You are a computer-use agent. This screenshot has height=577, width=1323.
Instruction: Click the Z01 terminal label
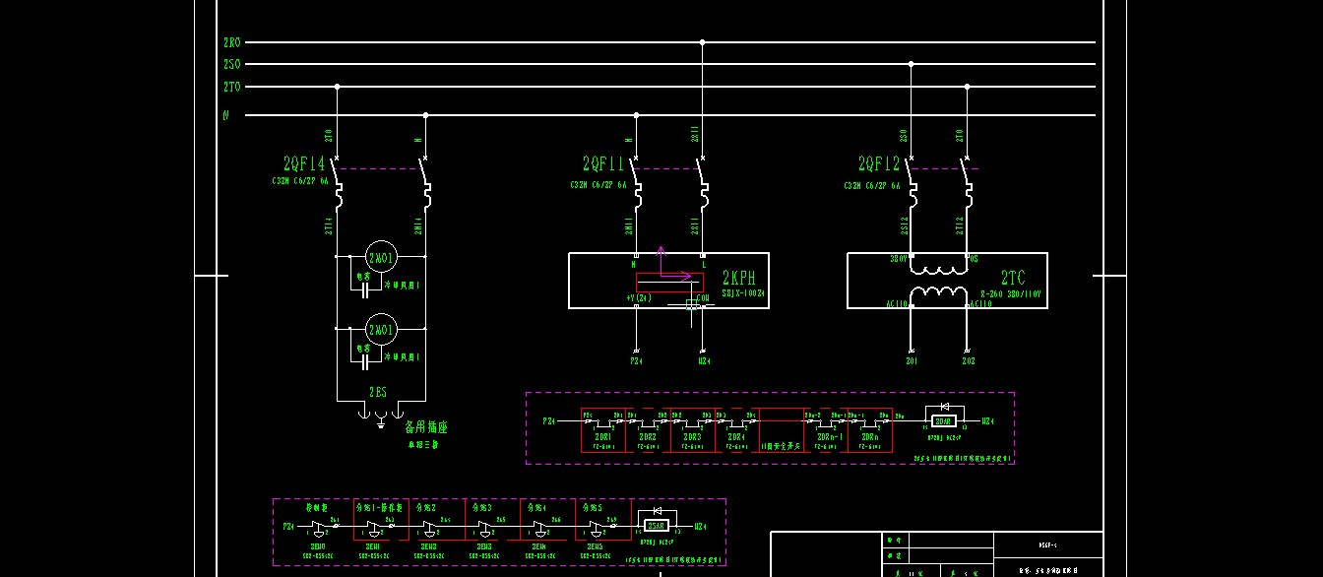point(912,361)
